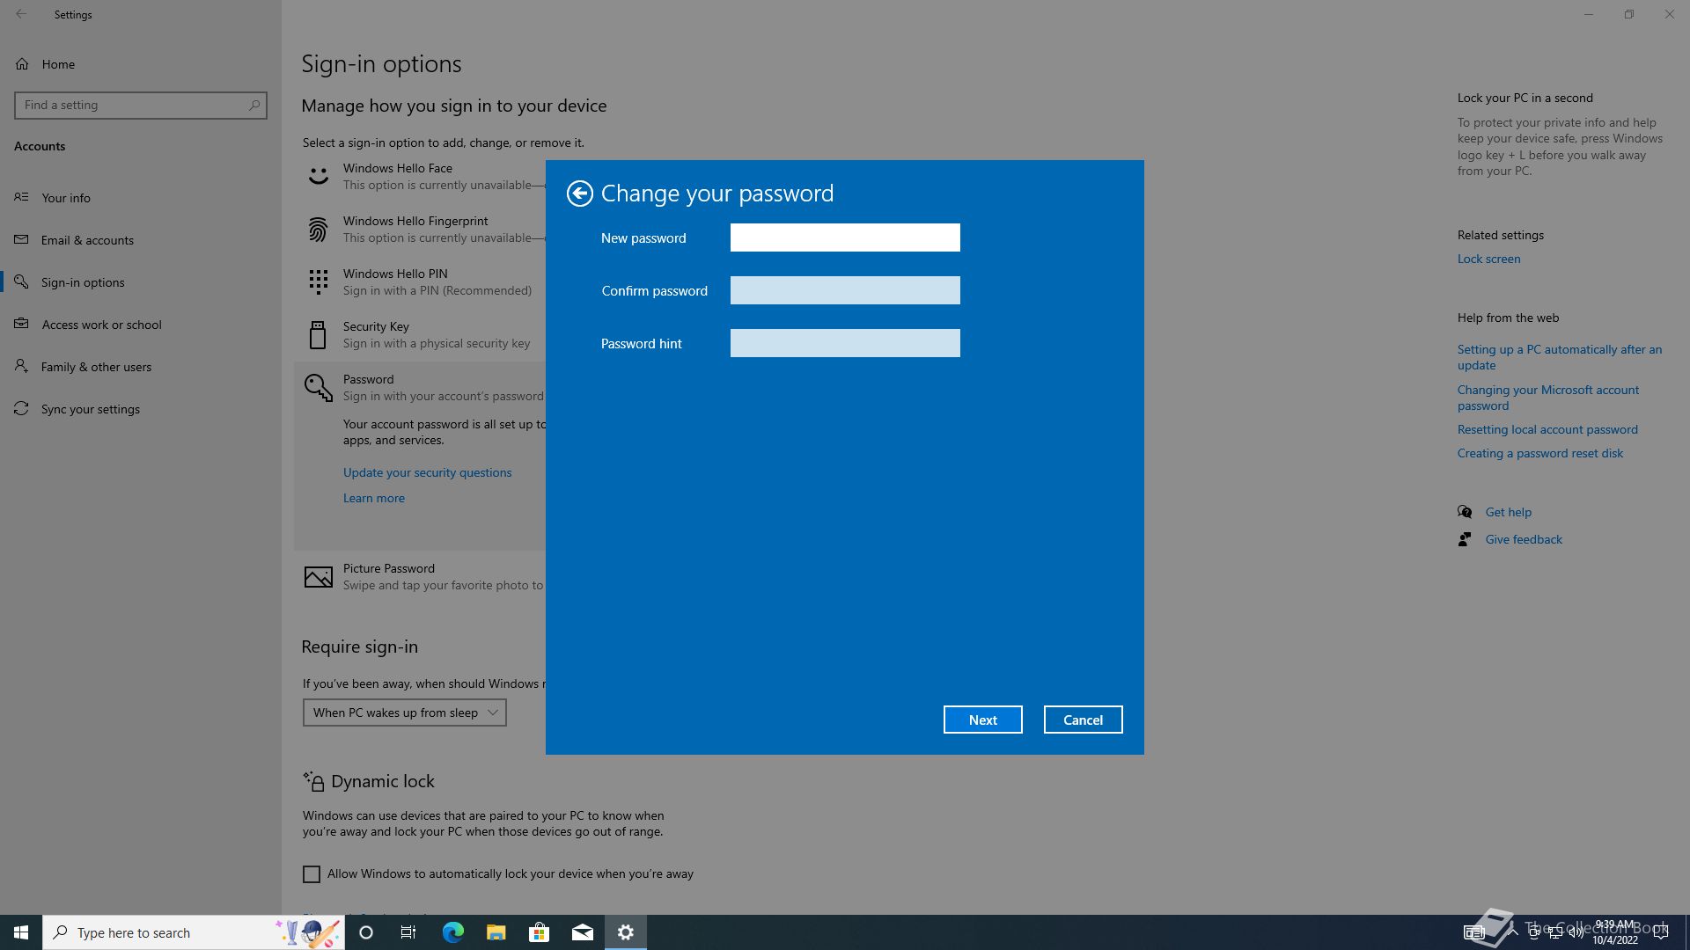Click the Home icon in sidebar
The image size is (1690, 950).
[22, 64]
